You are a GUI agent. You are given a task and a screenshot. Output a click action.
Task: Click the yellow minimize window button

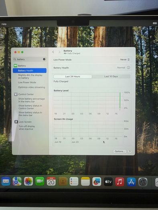[x=19, y=52]
